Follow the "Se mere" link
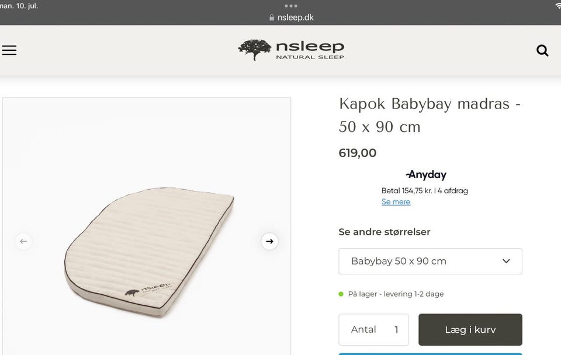 click(396, 201)
